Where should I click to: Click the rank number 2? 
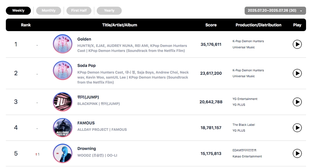pyautogui.click(x=16, y=73)
